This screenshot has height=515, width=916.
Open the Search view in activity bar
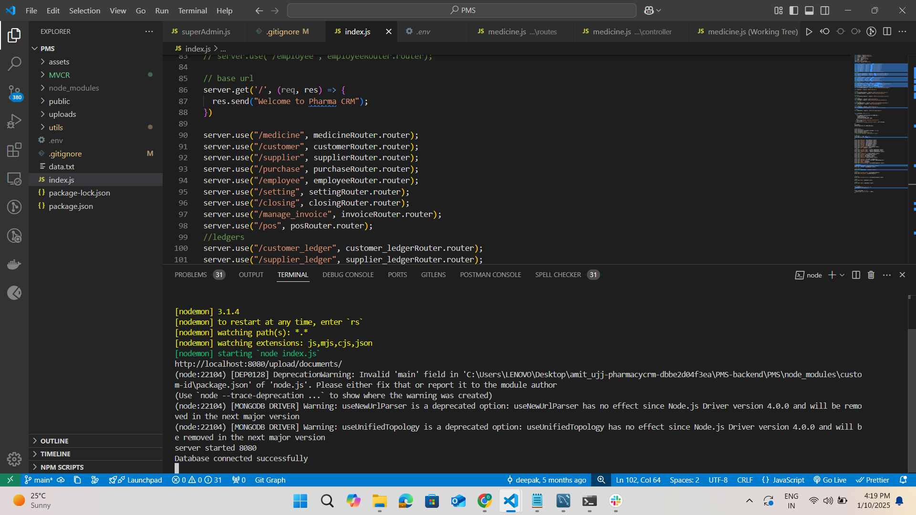click(x=14, y=63)
